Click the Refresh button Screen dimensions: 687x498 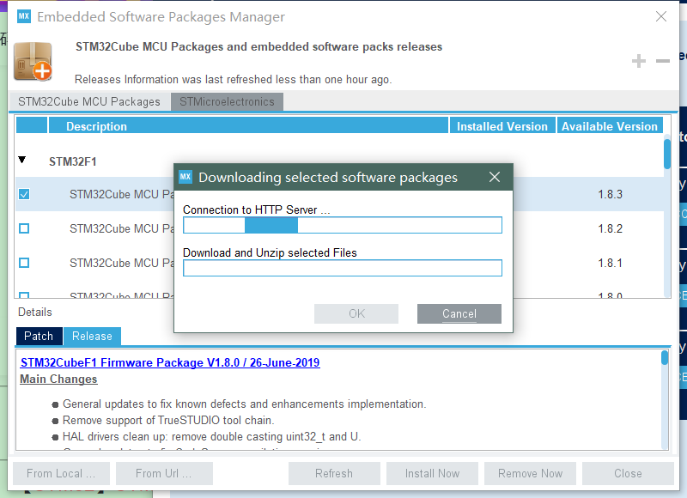coord(334,473)
